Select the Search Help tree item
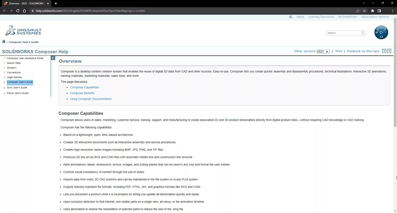The height and width of the screenshot is (213, 397). pos(14,63)
